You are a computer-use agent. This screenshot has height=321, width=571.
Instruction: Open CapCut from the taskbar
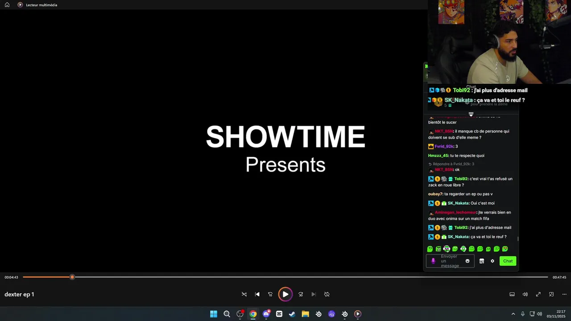(279, 314)
